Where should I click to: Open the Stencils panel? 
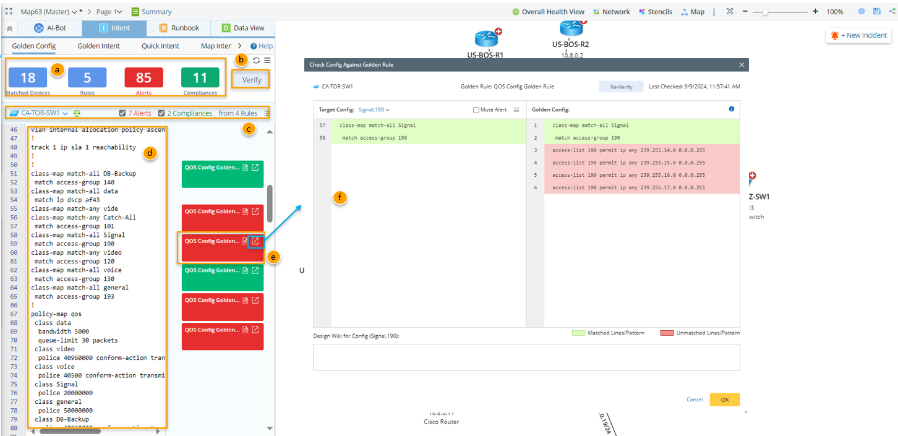point(655,12)
